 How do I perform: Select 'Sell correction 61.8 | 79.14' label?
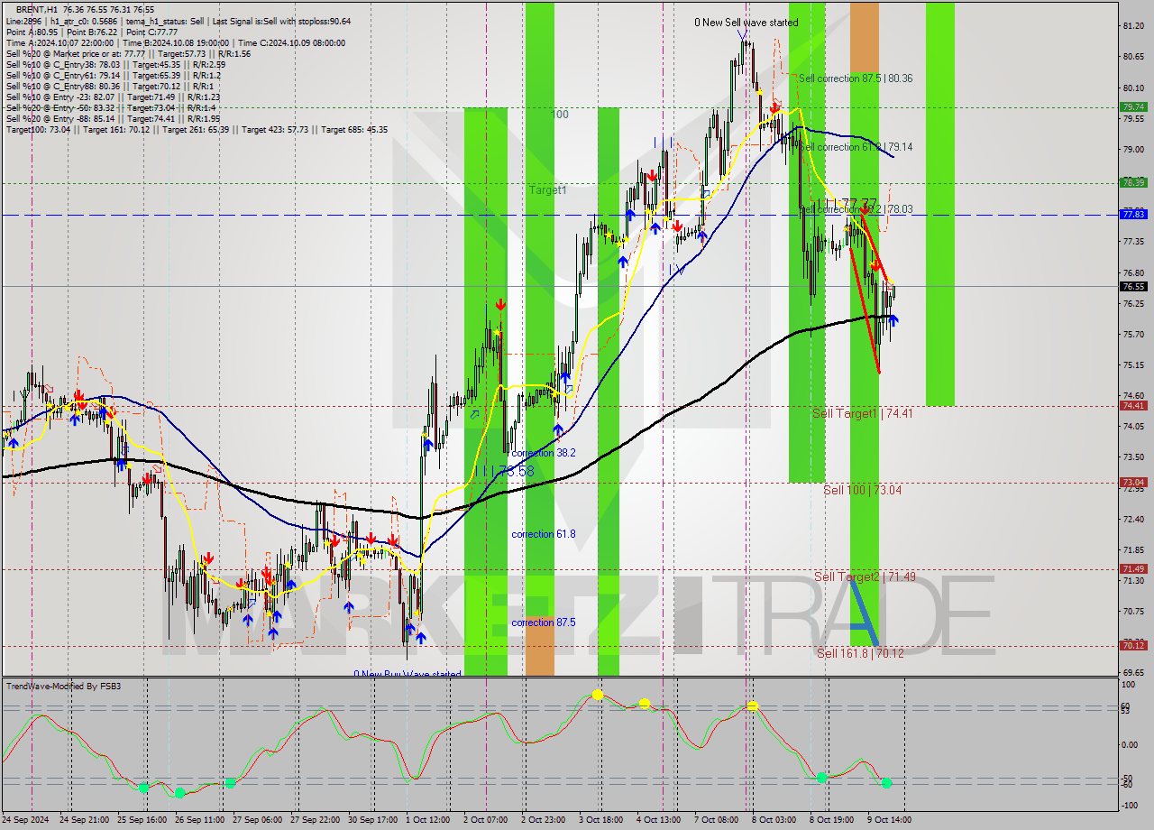pyautogui.click(x=856, y=147)
